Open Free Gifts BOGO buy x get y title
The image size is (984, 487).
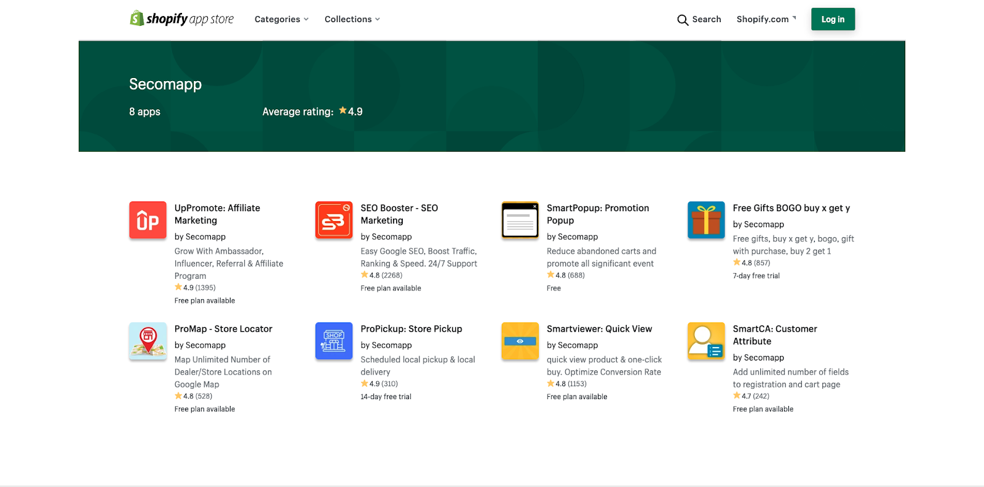[792, 208]
